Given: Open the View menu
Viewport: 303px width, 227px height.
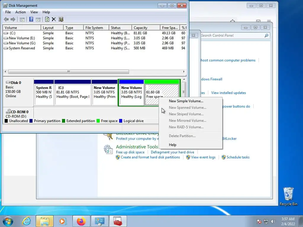Looking at the screenshot, I should tap(34, 12).
